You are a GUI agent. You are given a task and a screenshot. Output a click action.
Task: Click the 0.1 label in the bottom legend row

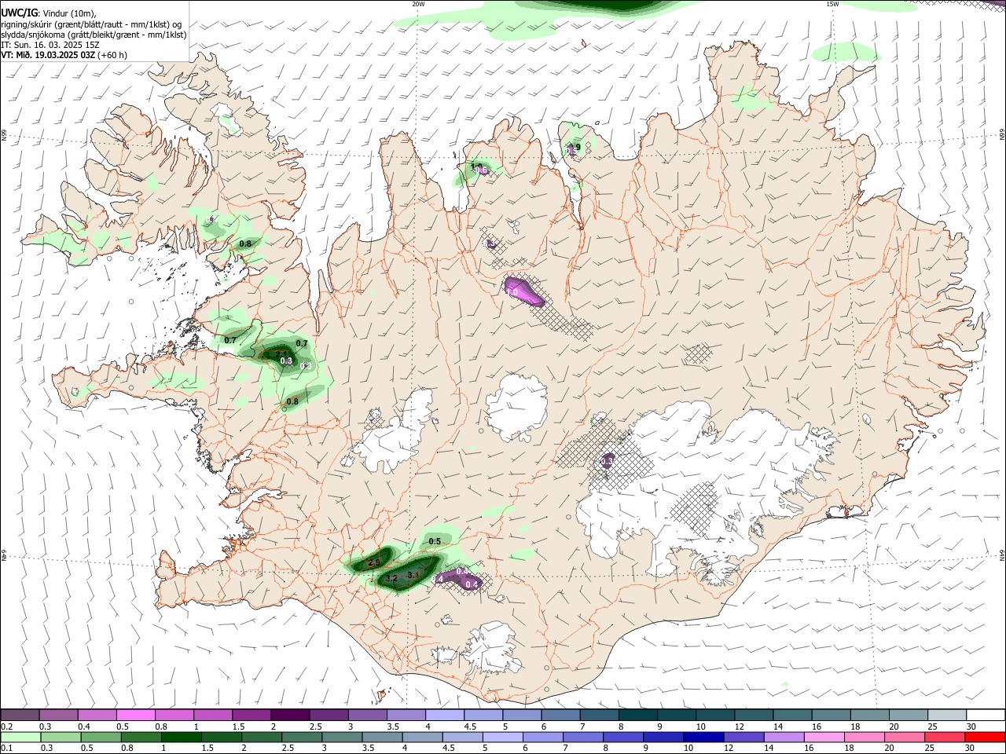click(x=6, y=749)
